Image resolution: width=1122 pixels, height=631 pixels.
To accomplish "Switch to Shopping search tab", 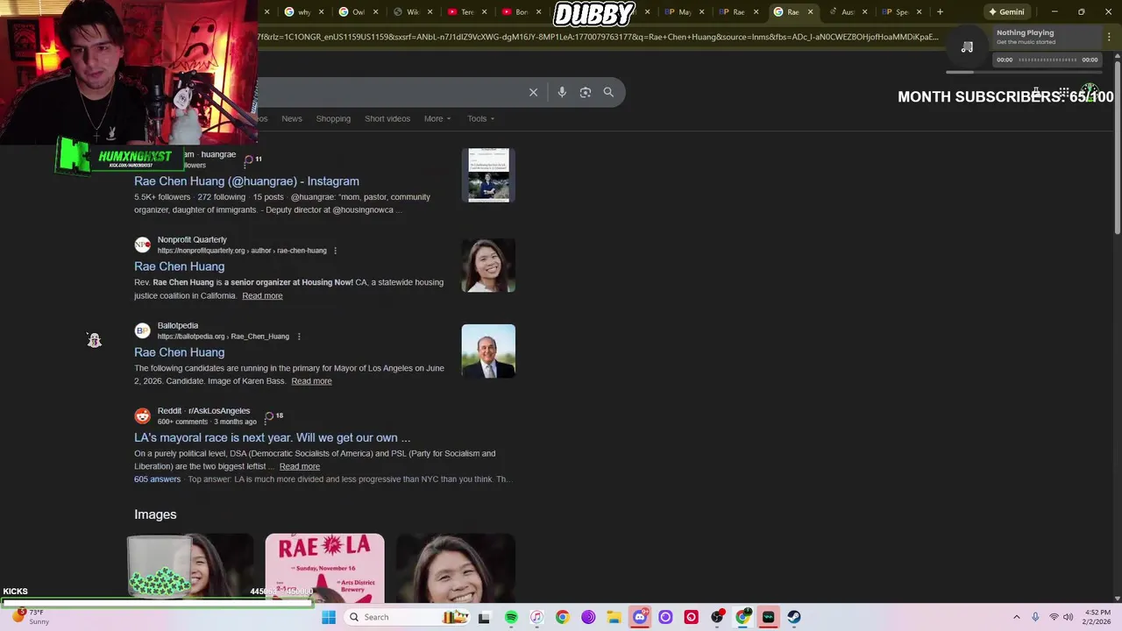I will click(x=333, y=119).
